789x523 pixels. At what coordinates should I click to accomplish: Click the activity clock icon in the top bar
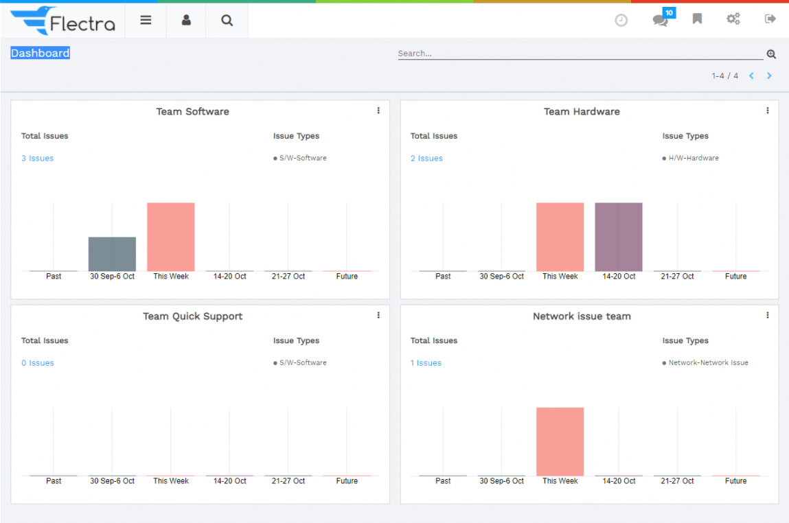pos(621,20)
